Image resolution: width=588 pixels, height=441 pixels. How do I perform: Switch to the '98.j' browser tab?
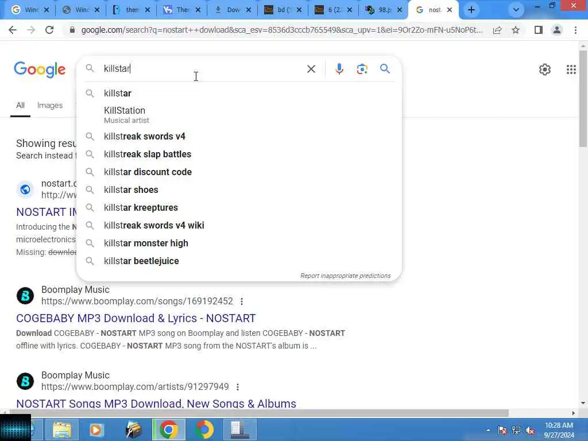tap(384, 10)
